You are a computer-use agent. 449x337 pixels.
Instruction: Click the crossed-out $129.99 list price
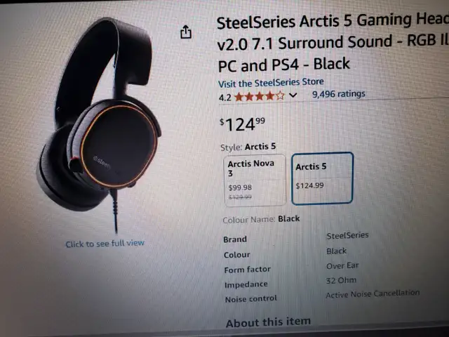click(x=240, y=197)
